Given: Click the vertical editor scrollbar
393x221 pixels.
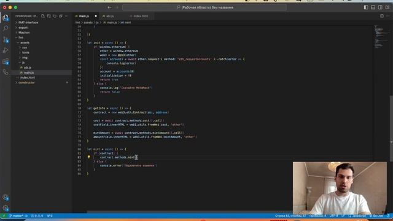Looking at the screenshot, I should coord(391,128).
